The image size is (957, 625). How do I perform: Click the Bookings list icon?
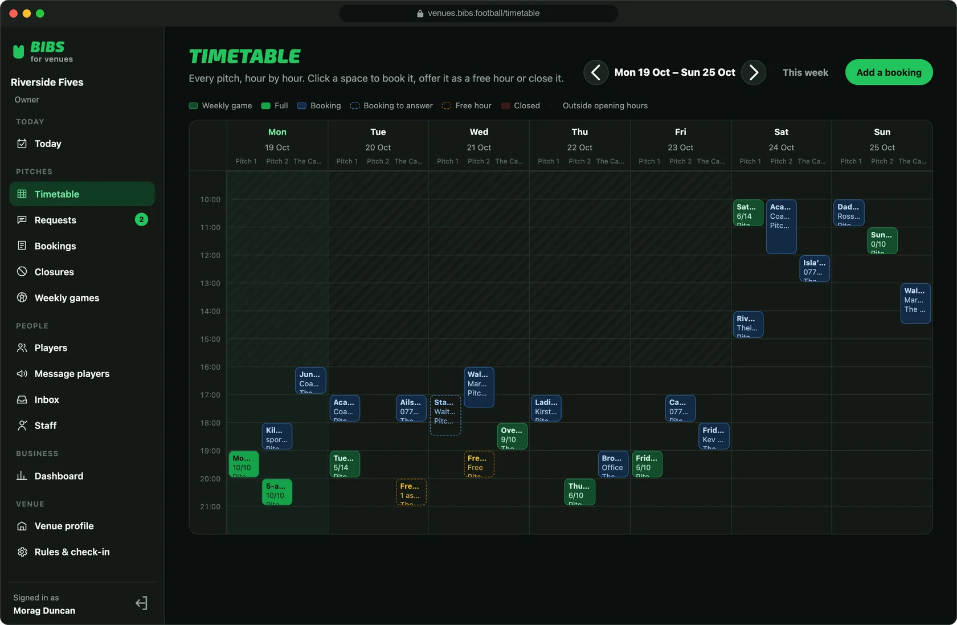click(22, 246)
